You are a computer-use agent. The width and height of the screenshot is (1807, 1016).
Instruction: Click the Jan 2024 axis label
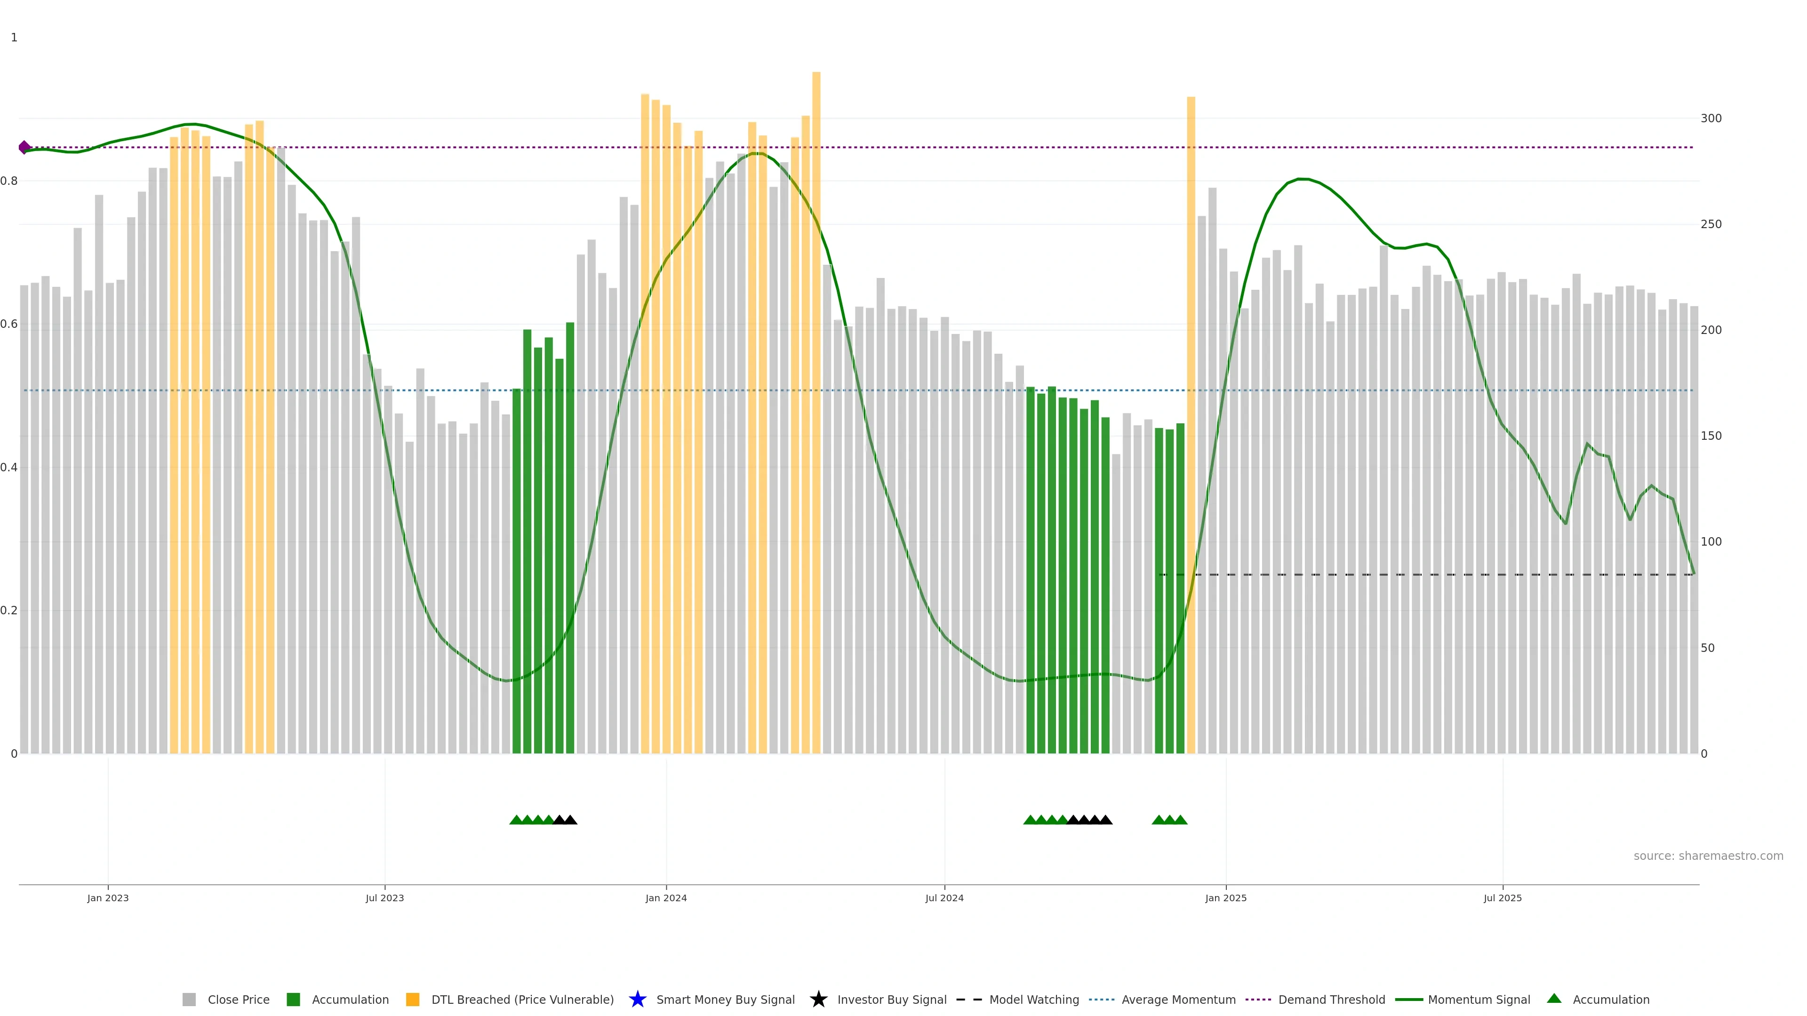tap(666, 897)
